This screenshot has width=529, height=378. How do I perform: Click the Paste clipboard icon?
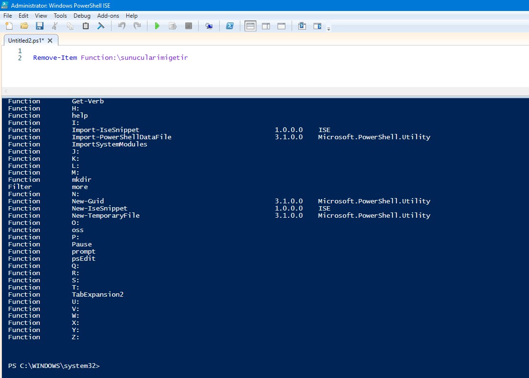tap(85, 26)
